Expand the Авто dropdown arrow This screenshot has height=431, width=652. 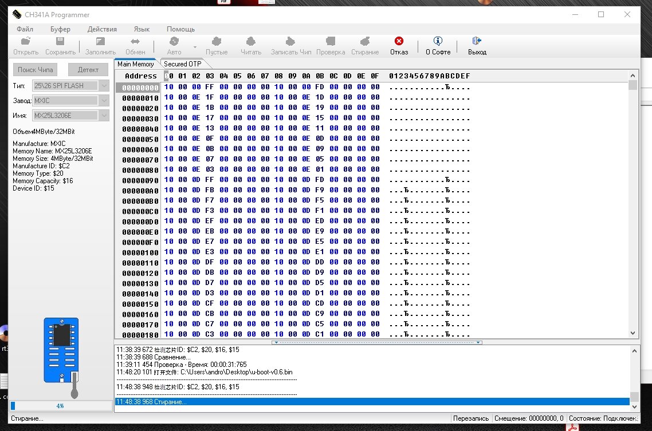195,46
